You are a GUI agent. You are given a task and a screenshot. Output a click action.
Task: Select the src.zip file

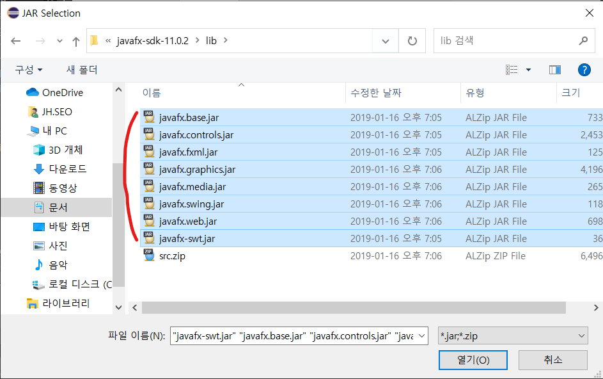[372, 255]
